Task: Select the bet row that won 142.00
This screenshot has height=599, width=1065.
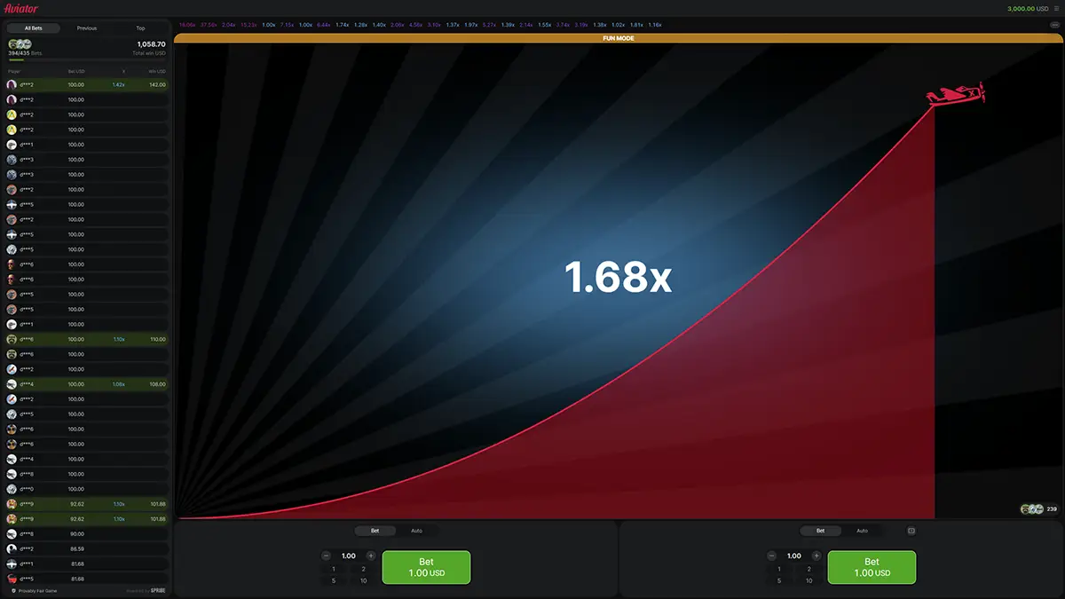Action: pyautogui.click(x=86, y=84)
